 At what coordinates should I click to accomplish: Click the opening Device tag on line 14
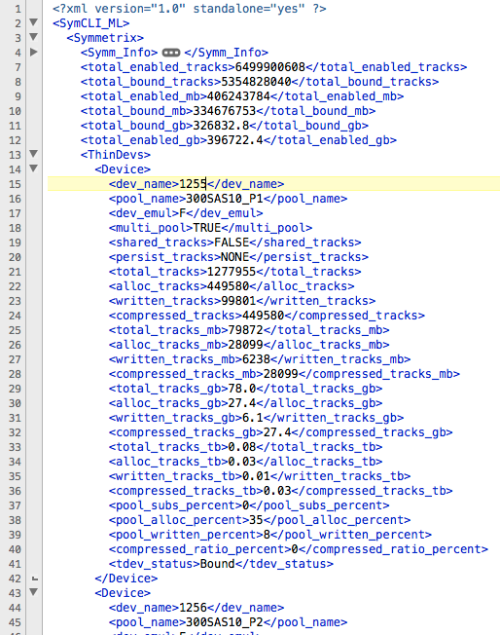tap(123, 168)
